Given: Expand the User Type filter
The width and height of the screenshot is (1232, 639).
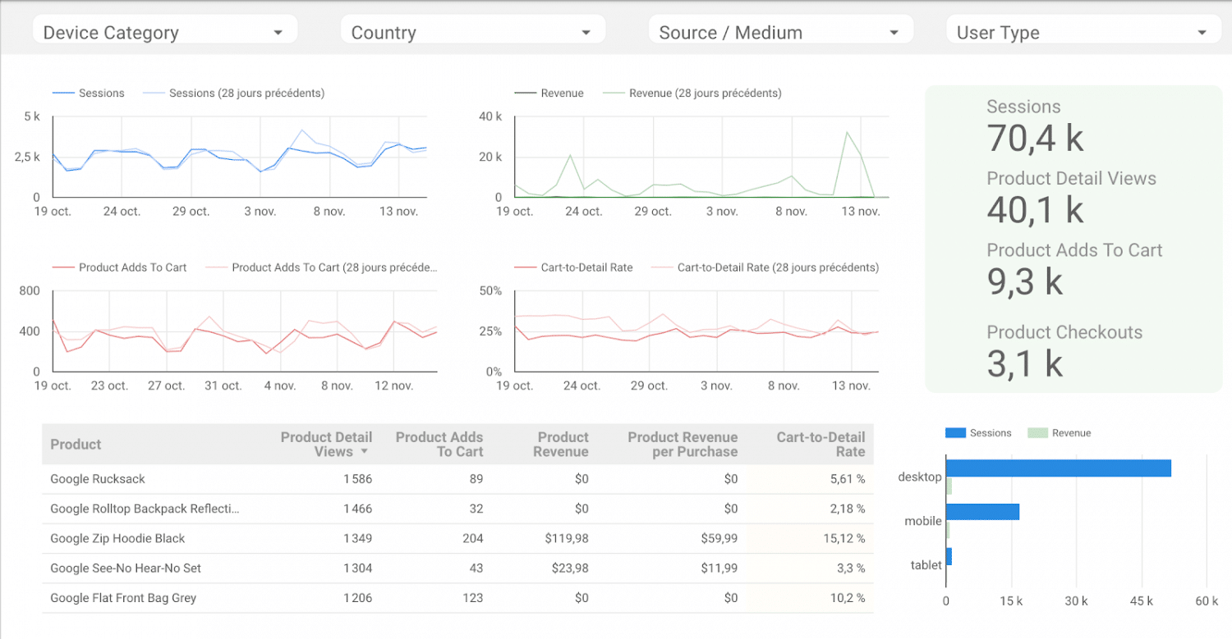Looking at the screenshot, I should (x=1083, y=33).
